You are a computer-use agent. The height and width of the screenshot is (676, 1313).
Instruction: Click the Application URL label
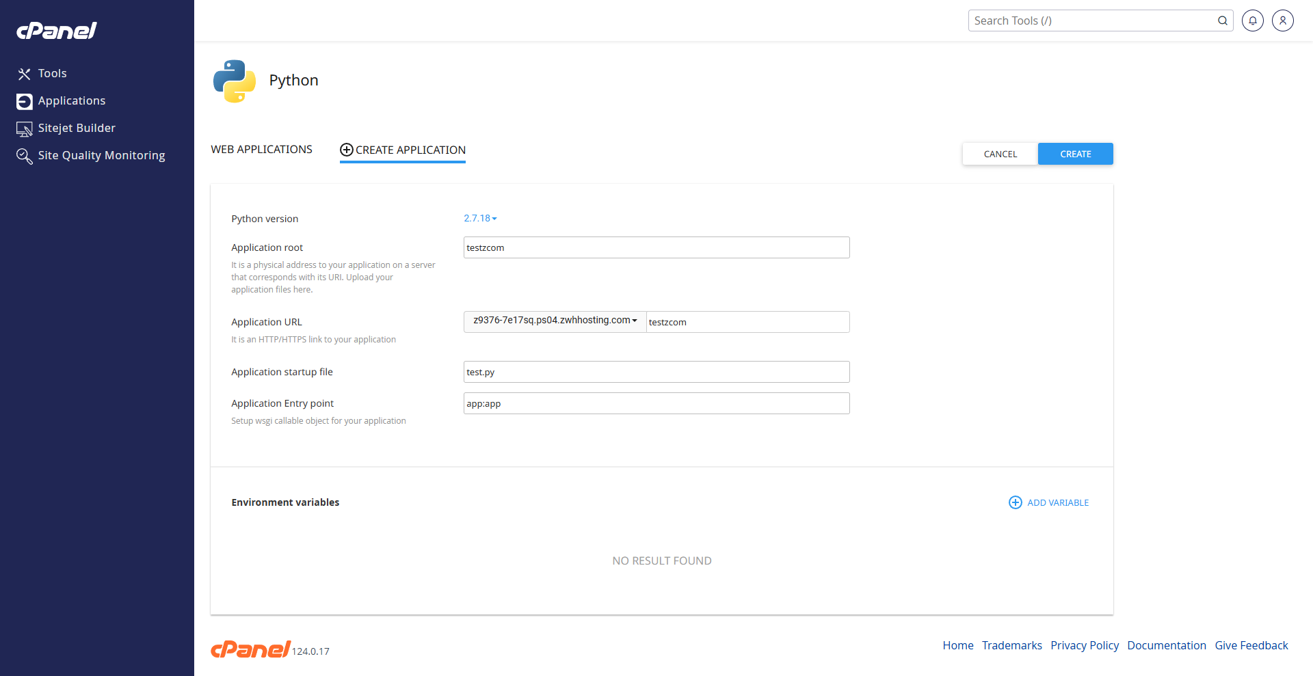point(267,322)
